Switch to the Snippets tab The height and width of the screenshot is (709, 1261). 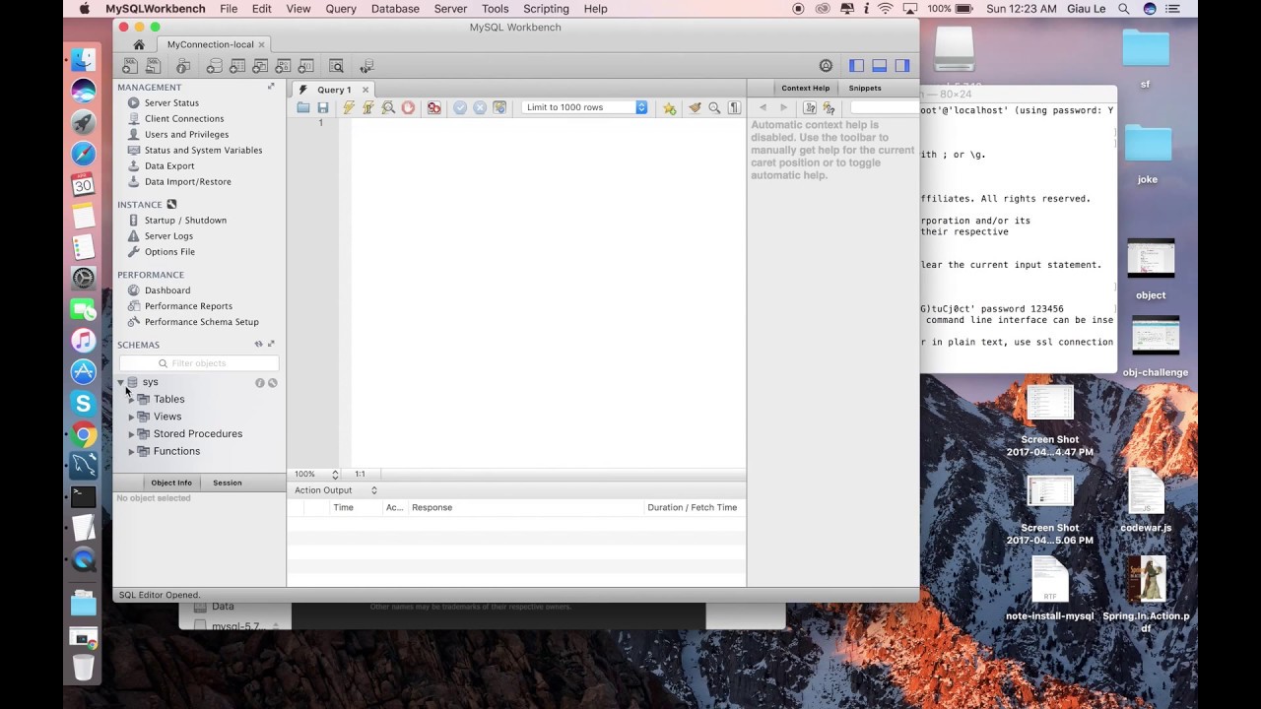(x=865, y=88)
